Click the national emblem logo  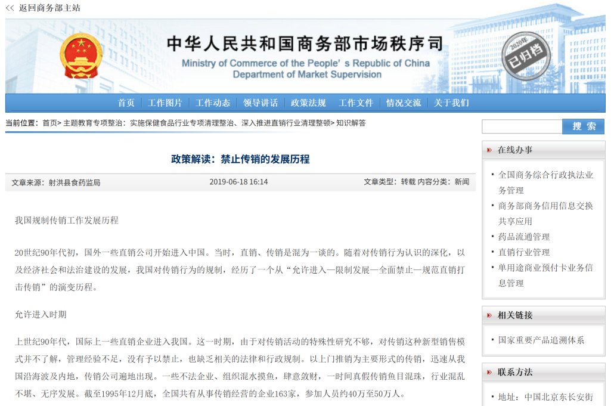point(81,55)
